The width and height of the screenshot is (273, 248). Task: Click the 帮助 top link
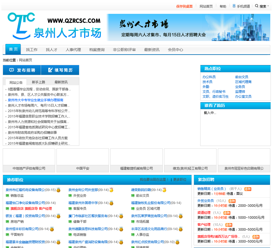click(223, 7)
